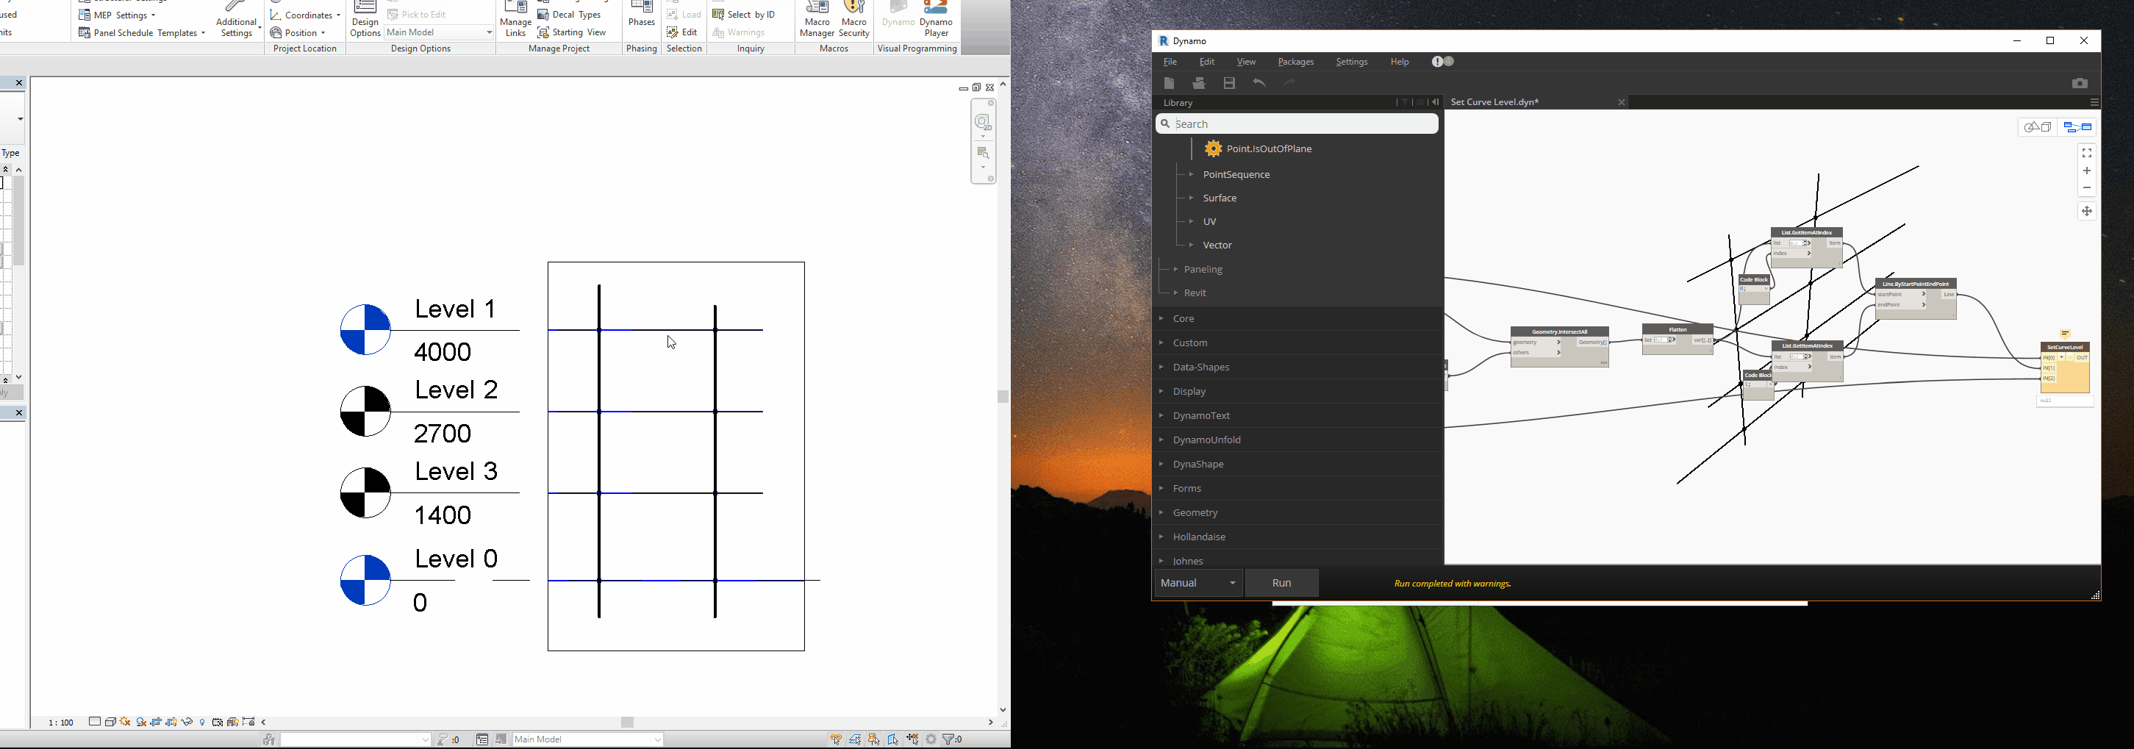The image size is (2134, 749).
Task: Open Macro Security settings
Action: pyautogui.click(x=854, y=20)
